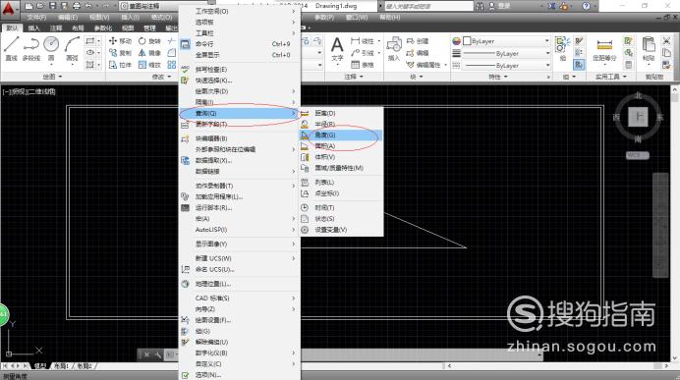The width and height of the screenshot is (680, 380).
Task: Click the Plot/Print icon in quick access toolbar
Action: [77, 6]
